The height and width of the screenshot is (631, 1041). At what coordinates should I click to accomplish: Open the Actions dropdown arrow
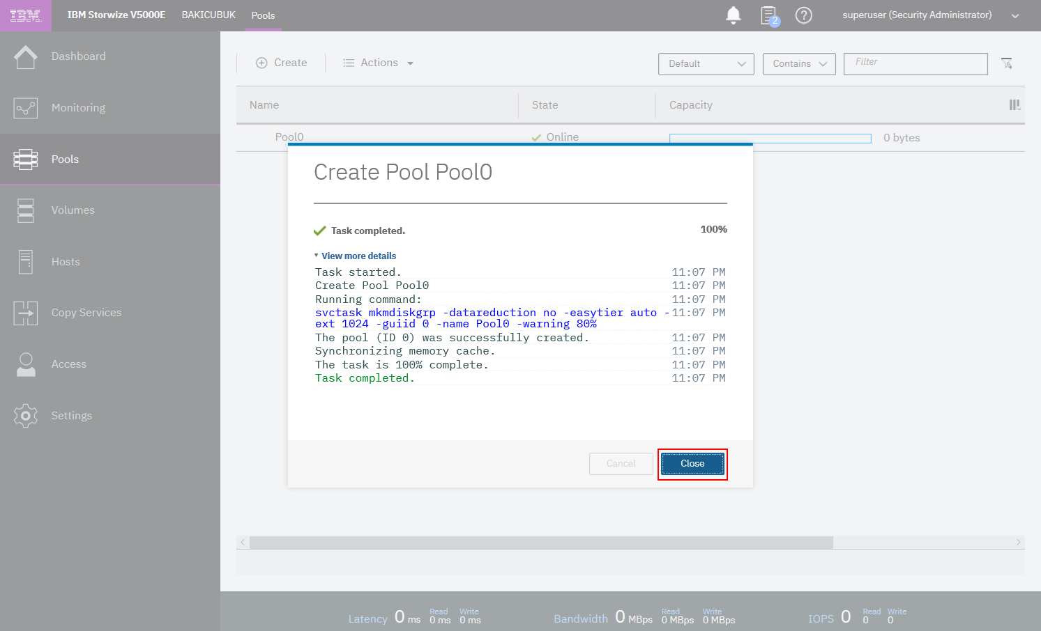point(411,63)
